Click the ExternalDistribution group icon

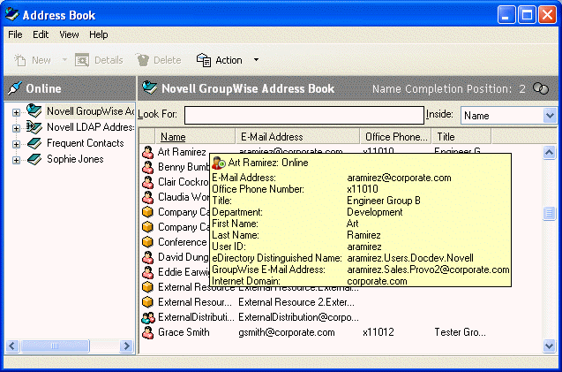148,318
